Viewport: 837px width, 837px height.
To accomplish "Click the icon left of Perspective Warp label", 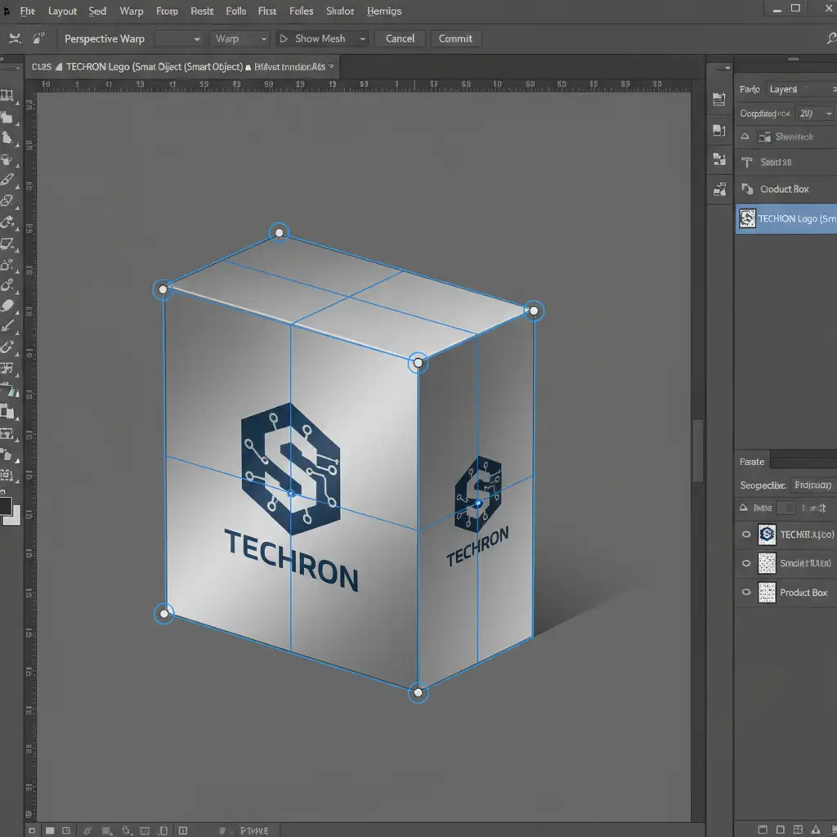I will [x=38, y=38].
